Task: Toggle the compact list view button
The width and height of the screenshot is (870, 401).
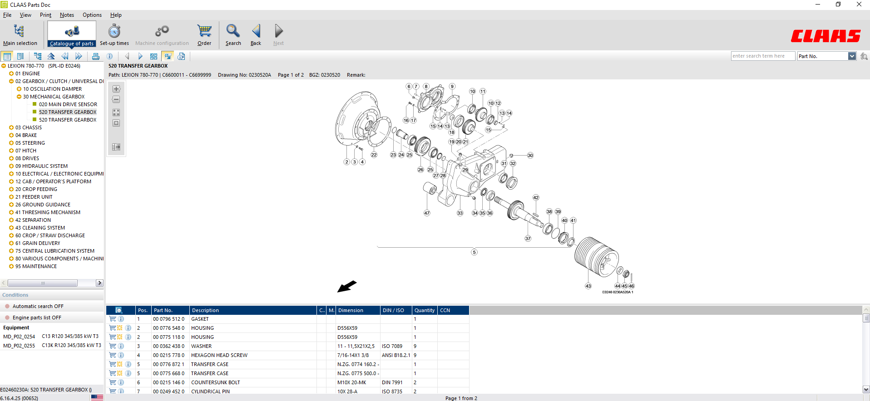Action: pyautogui.click(x=20, y=56)
